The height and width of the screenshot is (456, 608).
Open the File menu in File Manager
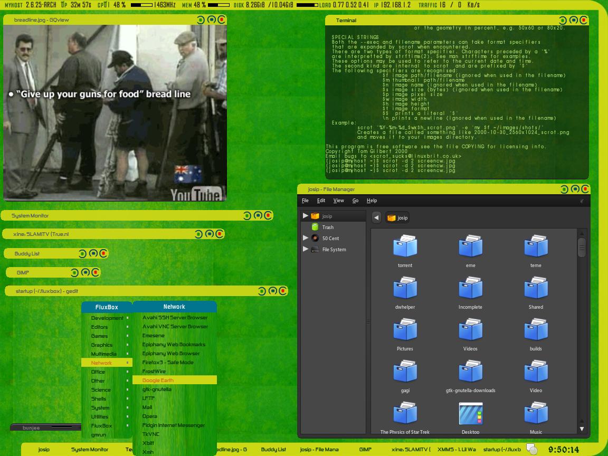[305, 201]
